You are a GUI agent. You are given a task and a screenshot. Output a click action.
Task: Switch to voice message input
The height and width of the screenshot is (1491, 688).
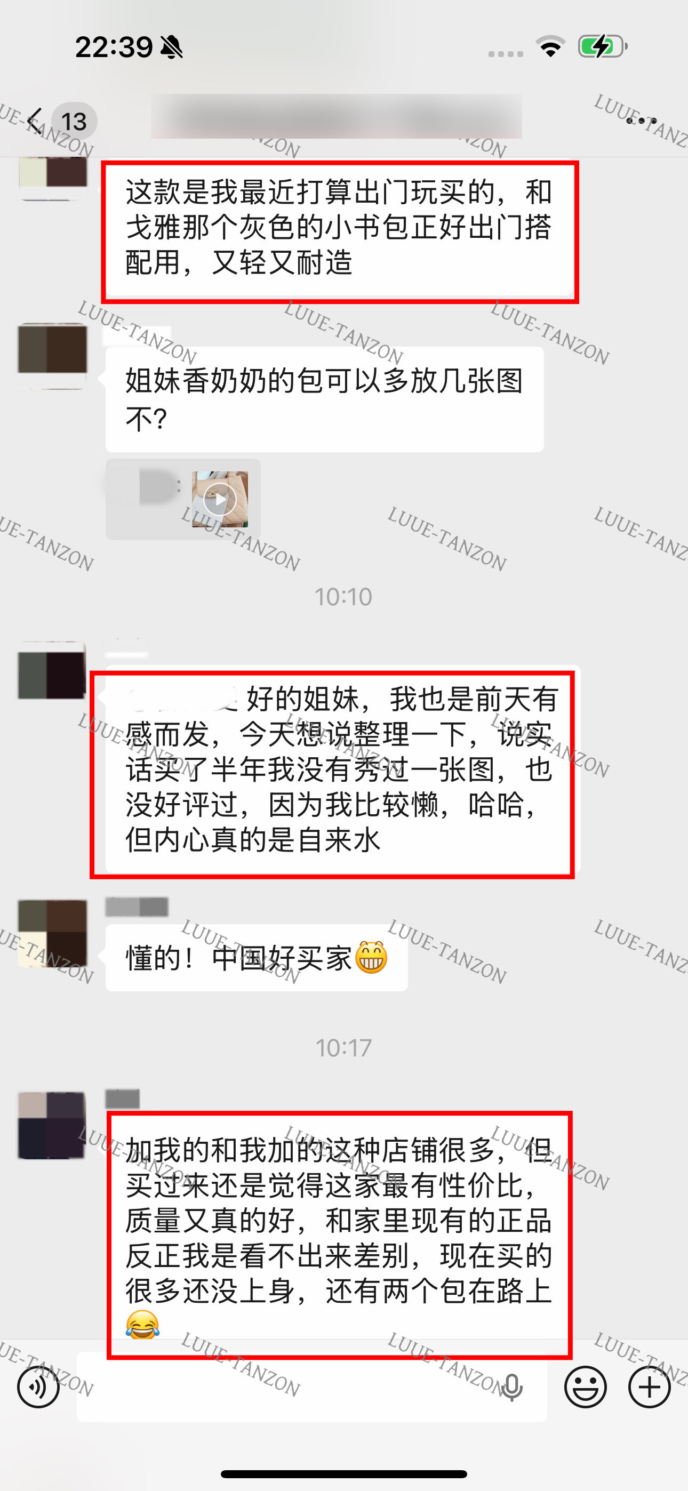tap(38, 1387)
